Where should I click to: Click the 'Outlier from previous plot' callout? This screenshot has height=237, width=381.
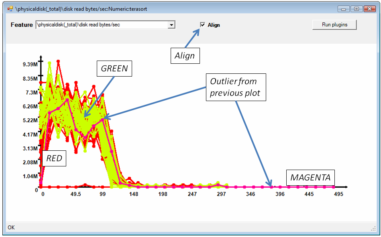point(236,87)
